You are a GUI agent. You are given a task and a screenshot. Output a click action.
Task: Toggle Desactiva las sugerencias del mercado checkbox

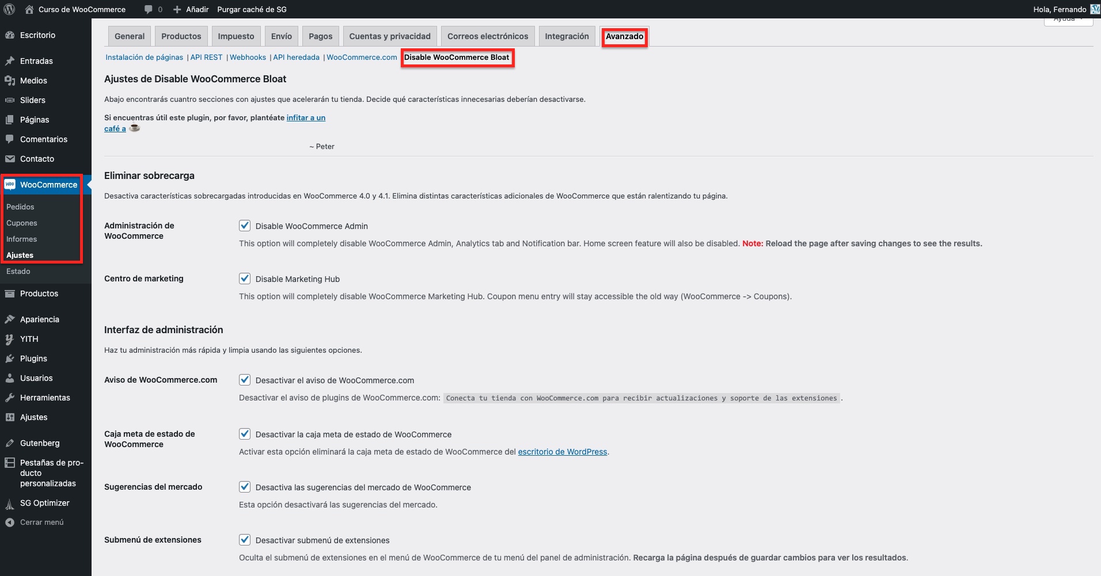click(x=245, y=487)
